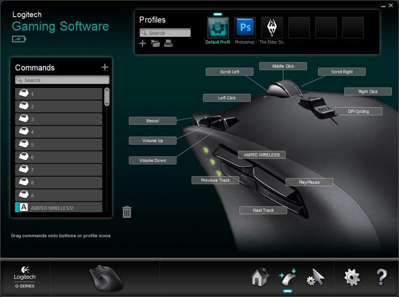Click the Play/Pause button label

click(309, 182)
